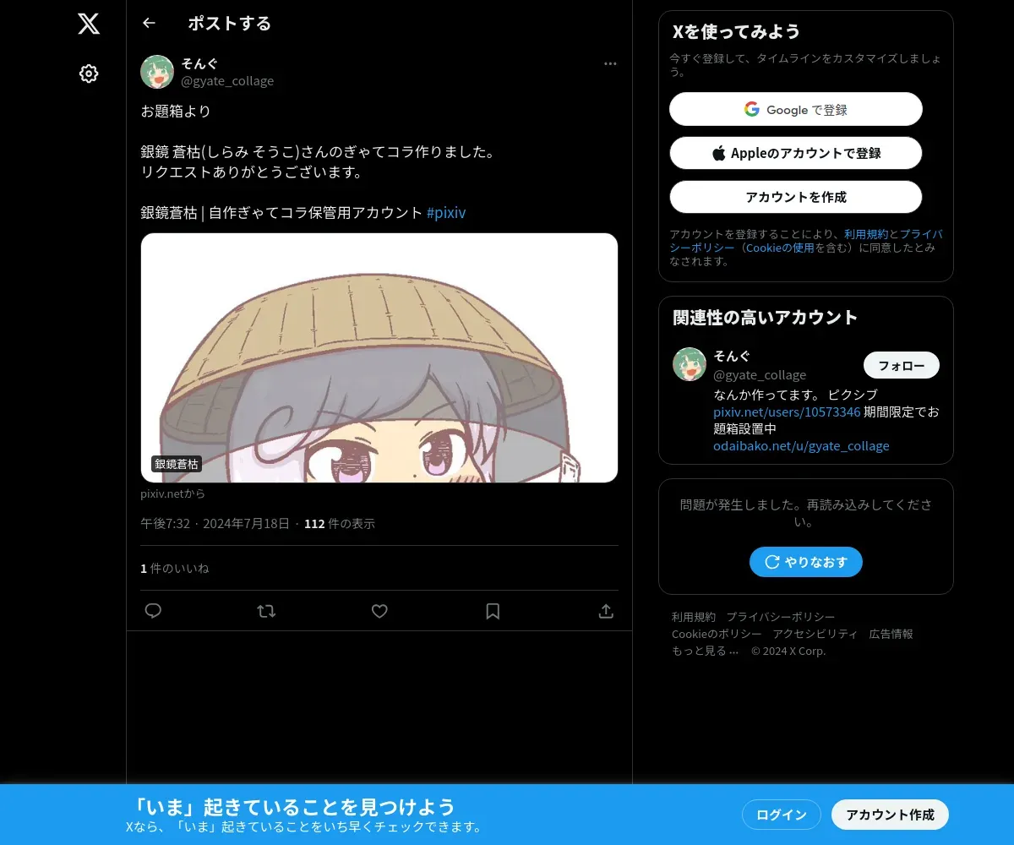Image resolution: width=1014 pixels, height=845 pixels.
Task: Click アカウント作成 in the bottom banner
Action: coord(891,815)
